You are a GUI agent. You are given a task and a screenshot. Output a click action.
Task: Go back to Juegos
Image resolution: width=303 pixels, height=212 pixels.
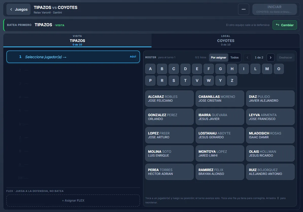point(18,9)
